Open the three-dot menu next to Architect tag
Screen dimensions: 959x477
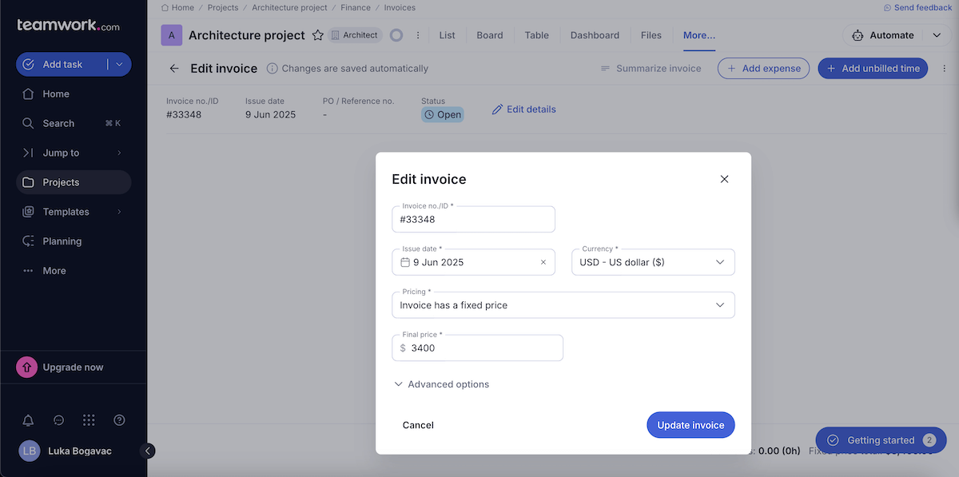[x=416, y=35]
